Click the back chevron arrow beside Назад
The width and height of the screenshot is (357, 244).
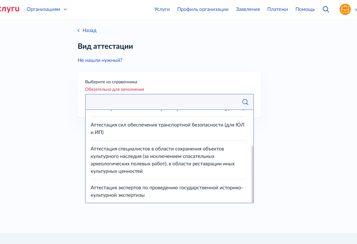(79, 30)
